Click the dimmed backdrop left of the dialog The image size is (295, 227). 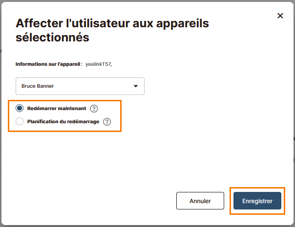(x=0, y=113)
